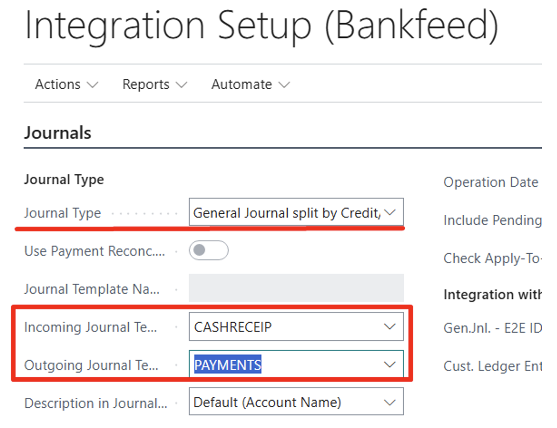557x428 pixels.
Task: Click the Journals section heading
Action: point(58,133)
